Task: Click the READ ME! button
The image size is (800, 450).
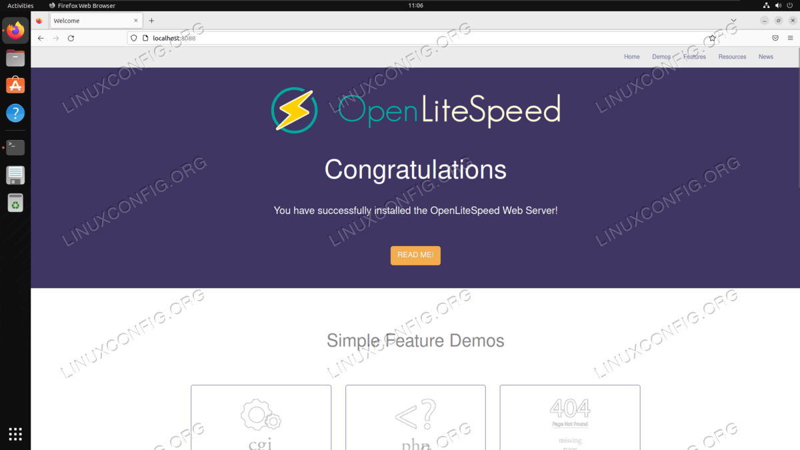Action: coord(415,255)
